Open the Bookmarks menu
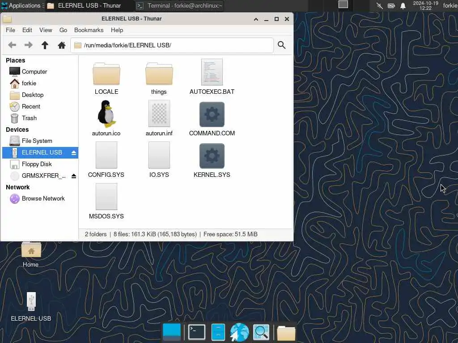 click(89, 30)
